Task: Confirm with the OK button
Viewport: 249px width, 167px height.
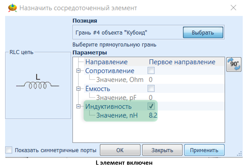Action: click(120, 150)
